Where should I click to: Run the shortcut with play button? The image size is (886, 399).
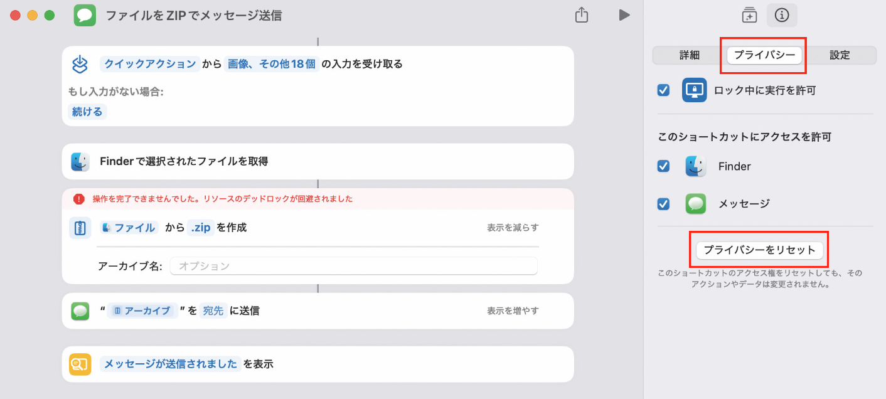624,15
